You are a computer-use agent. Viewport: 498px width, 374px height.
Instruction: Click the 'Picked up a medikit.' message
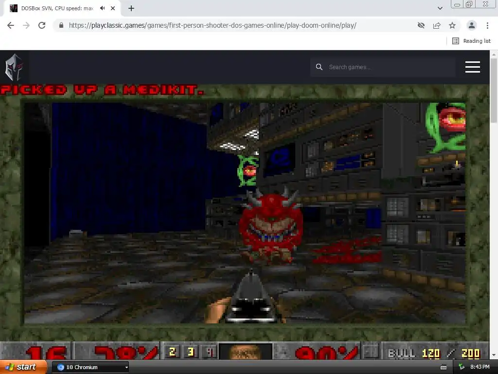click(x=102, y=90)
